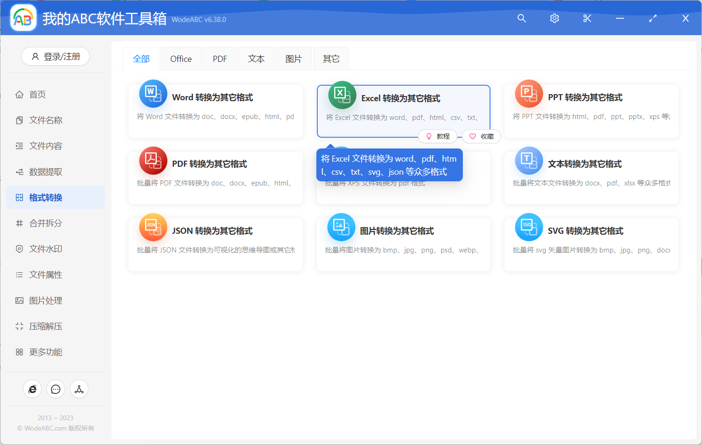The height and width of the screenshot is (445, 702).
Task: Click the Word conversion blue icon
Action: tap(153, 94)
